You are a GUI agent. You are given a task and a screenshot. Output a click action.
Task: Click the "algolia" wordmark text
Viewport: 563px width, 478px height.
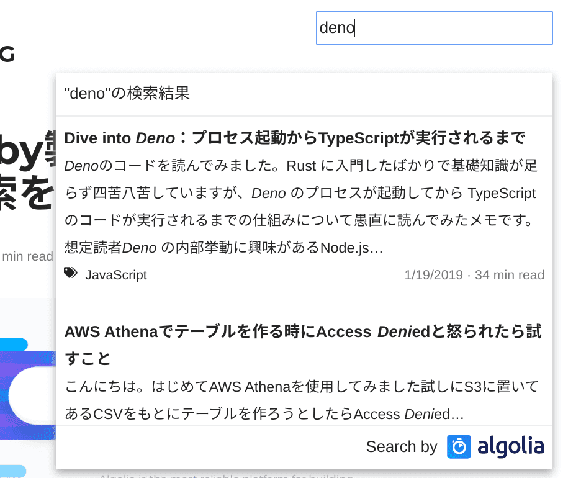[511, 446]
